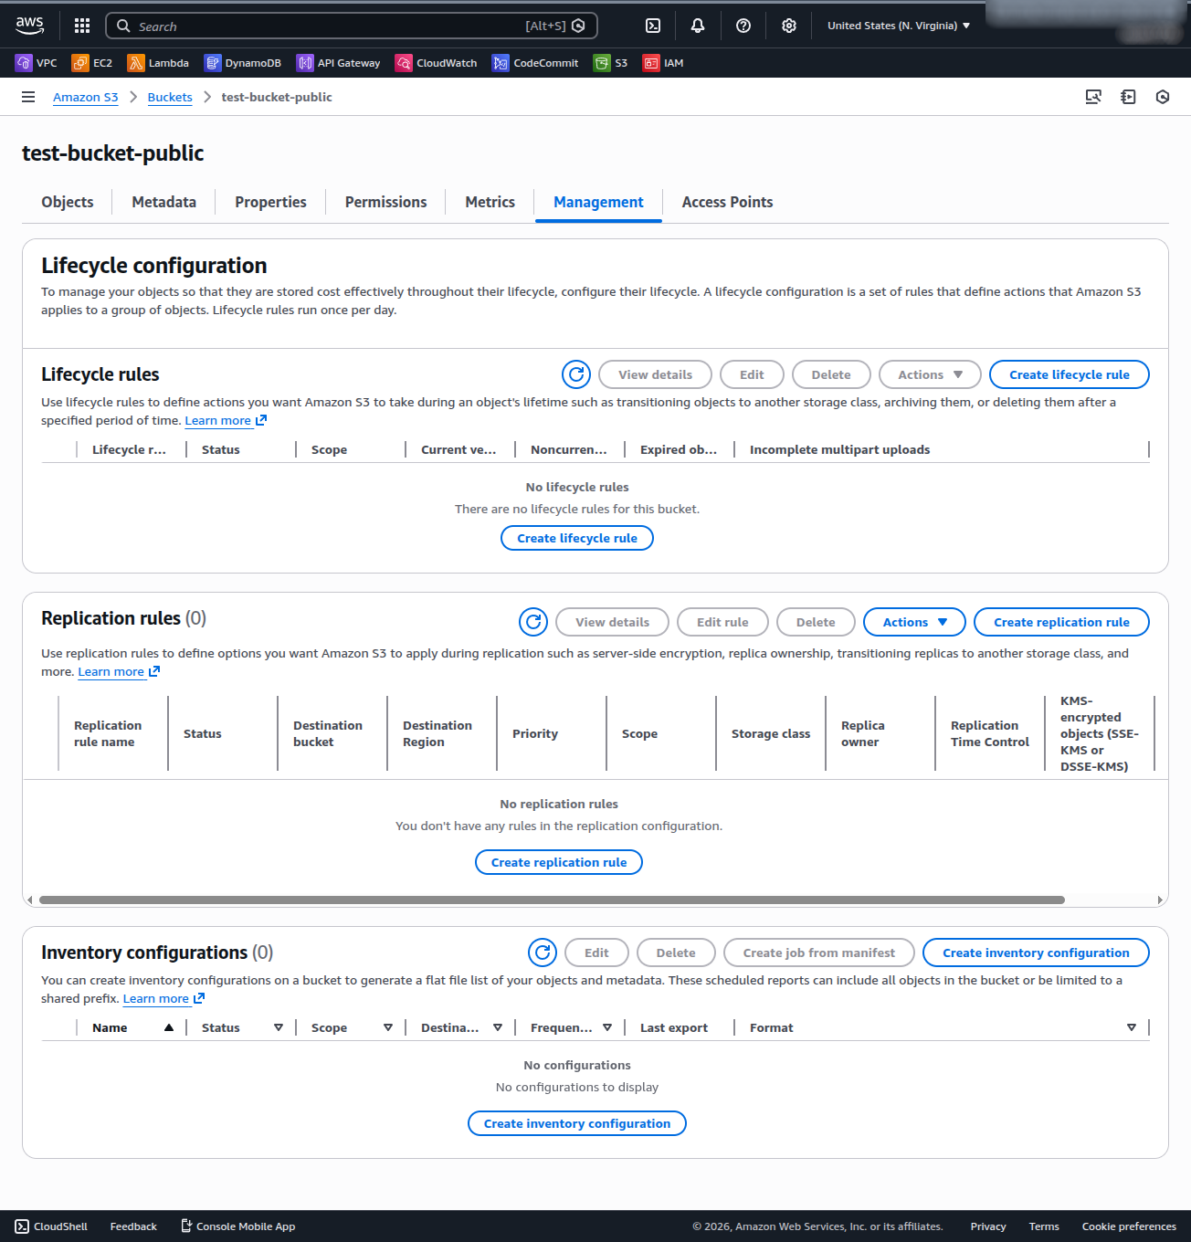Viewport: 1191px width, 1242px height.
Task: Switch to the Objects tab
Action: pyautogui.click(x=68, y=202)
